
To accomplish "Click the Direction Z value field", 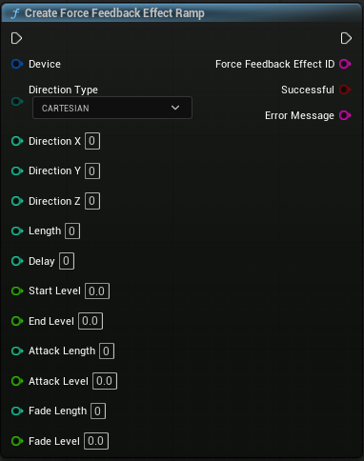I will pyautogui.click(x=92, y=201).
